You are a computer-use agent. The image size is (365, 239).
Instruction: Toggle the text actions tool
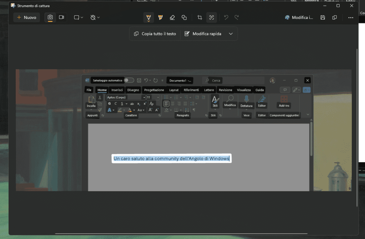(211, 17)
